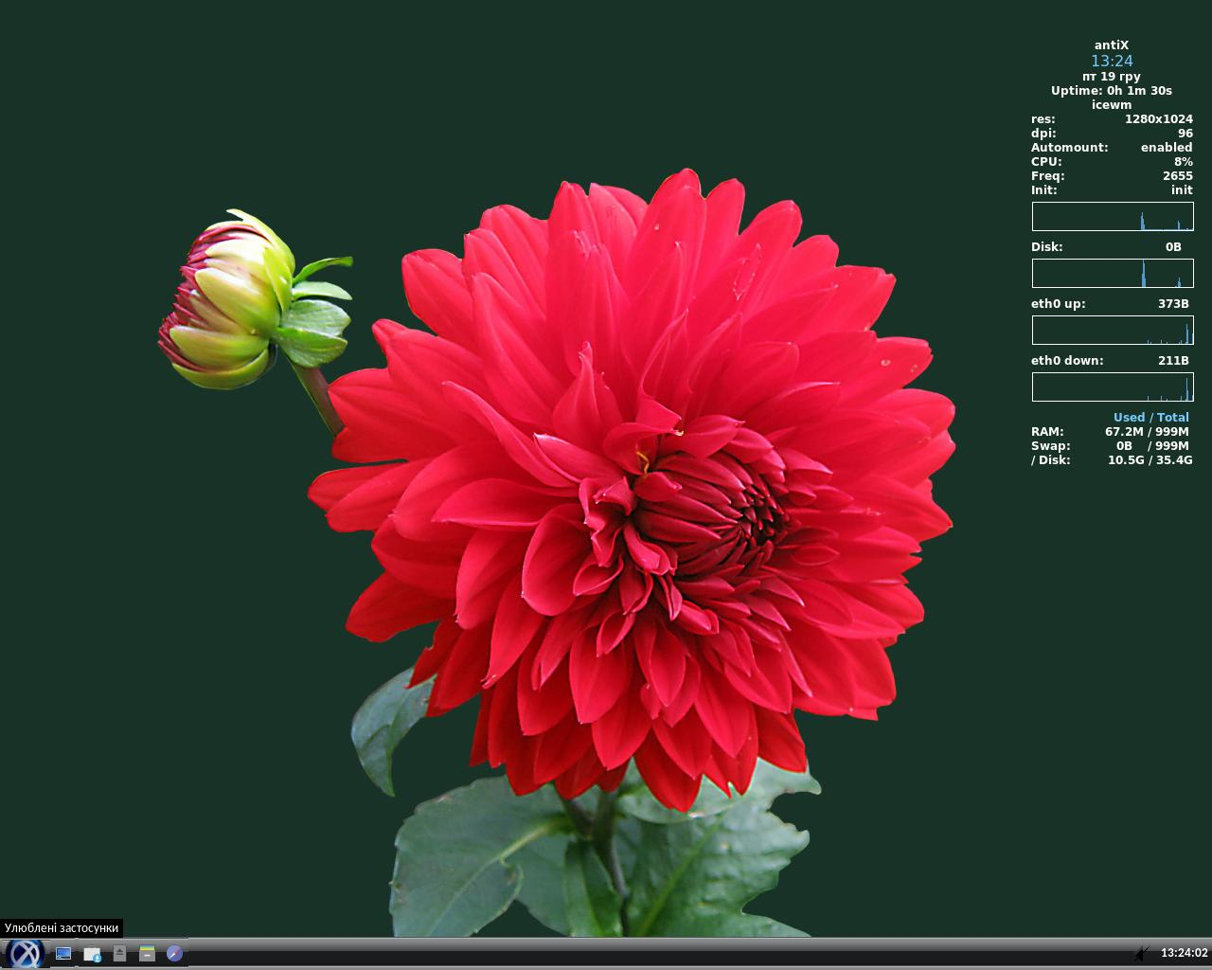Open the folder icon with blue download arrow

92,954
